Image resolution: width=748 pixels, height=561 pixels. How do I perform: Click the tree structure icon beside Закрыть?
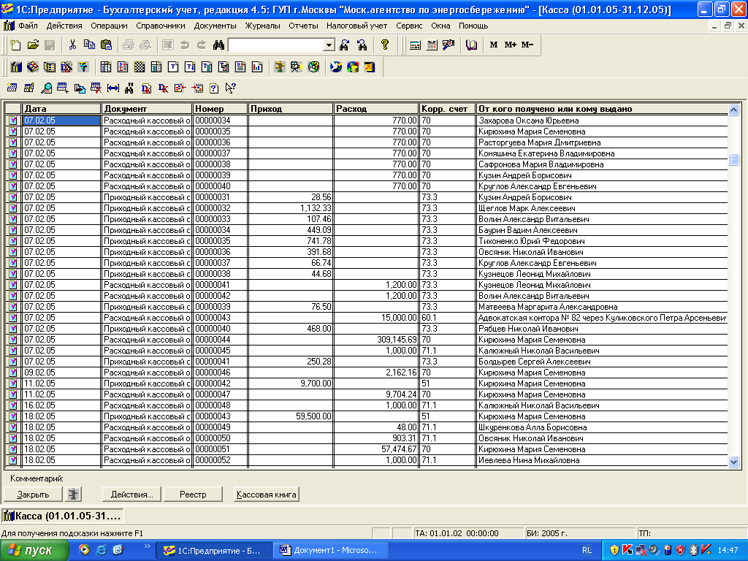pos(73,495)
